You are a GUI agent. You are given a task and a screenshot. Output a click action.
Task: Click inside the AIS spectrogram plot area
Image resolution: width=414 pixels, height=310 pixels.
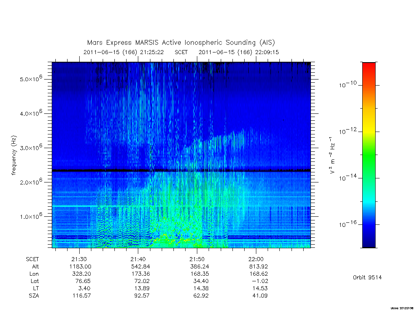click(x=182, y=155)
